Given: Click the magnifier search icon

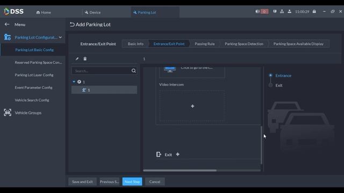Looking at the screenshot, I should point(134,71).
